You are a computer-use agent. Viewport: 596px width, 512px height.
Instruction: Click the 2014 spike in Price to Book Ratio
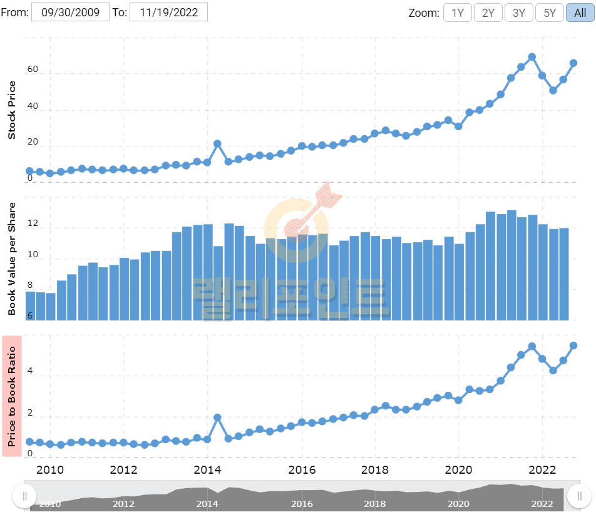(217, 417)
